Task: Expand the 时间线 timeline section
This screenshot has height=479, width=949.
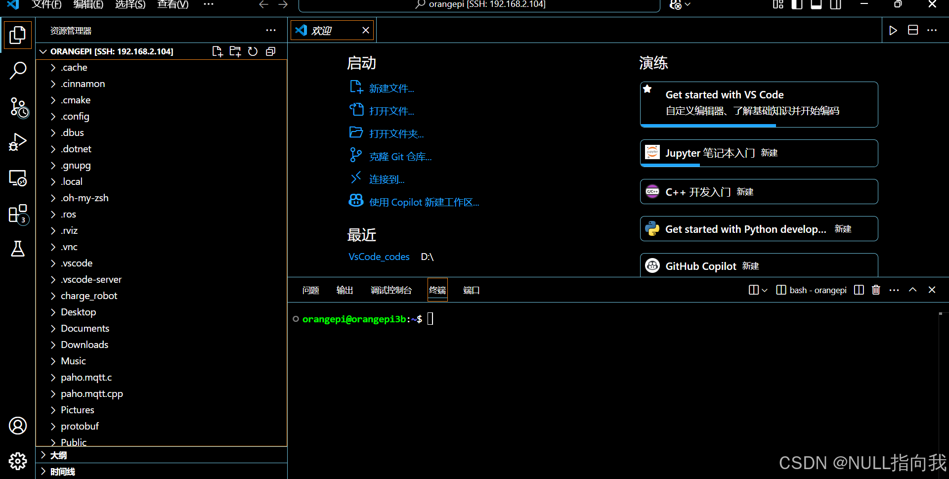Action: [x=161, y=471]
